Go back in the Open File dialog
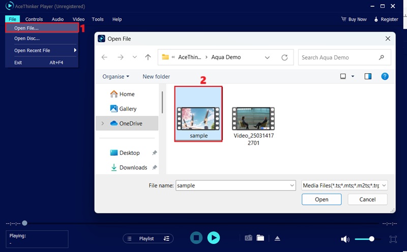407x252 pixels. pyautogui.click(x=104, y=57)
